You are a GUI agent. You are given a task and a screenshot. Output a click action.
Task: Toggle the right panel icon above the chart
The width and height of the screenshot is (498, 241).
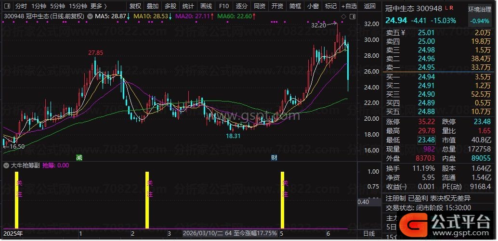(352, 16)
